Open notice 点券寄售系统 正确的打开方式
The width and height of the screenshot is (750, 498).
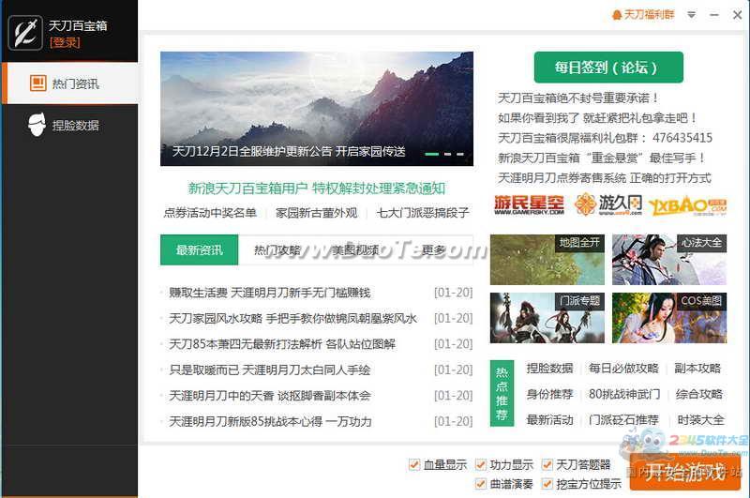click(605, 178)
